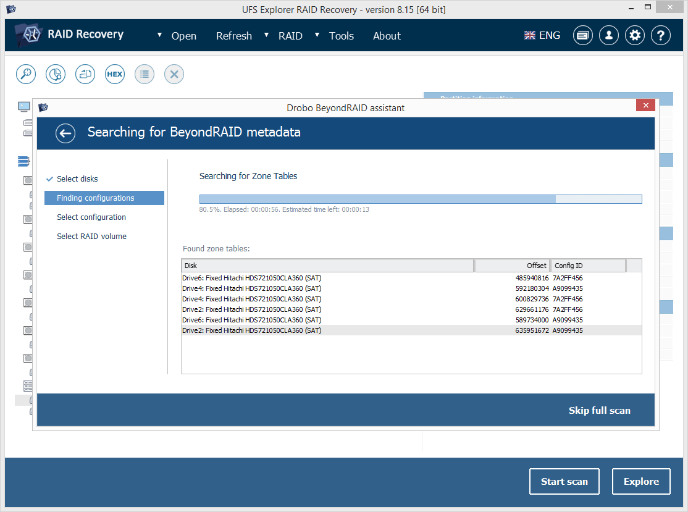Select the Select disks step
688x512 pixels.
click(x=77, y=179)
